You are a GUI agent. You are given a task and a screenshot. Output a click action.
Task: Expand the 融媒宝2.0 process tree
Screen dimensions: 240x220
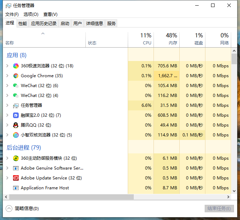7,115
